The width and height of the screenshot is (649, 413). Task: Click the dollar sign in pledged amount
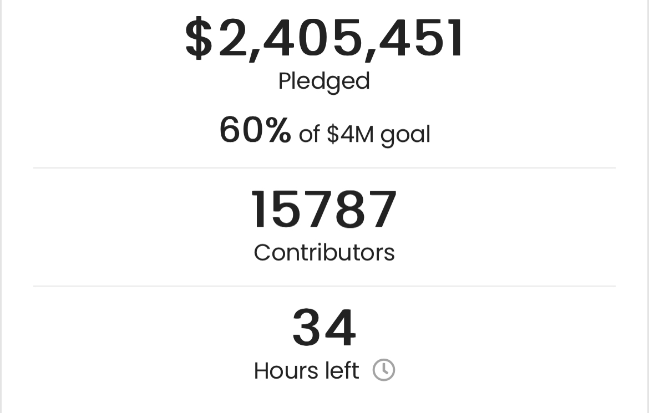coord(199,39)
